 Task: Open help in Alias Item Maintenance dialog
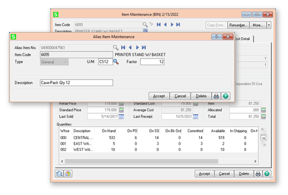[x=226, y=96]
